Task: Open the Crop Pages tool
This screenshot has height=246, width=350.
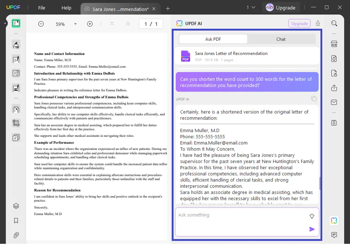Action: point(16,123)
